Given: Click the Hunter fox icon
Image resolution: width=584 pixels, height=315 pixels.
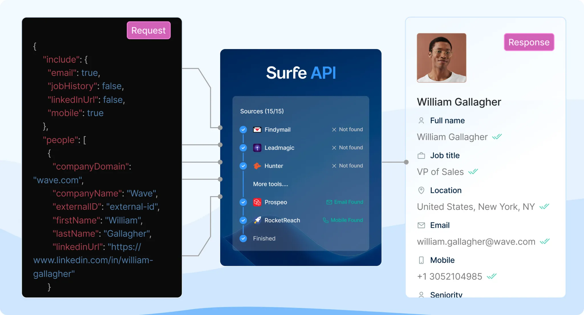Looking at the screenshot, I should tap(257, 166).
